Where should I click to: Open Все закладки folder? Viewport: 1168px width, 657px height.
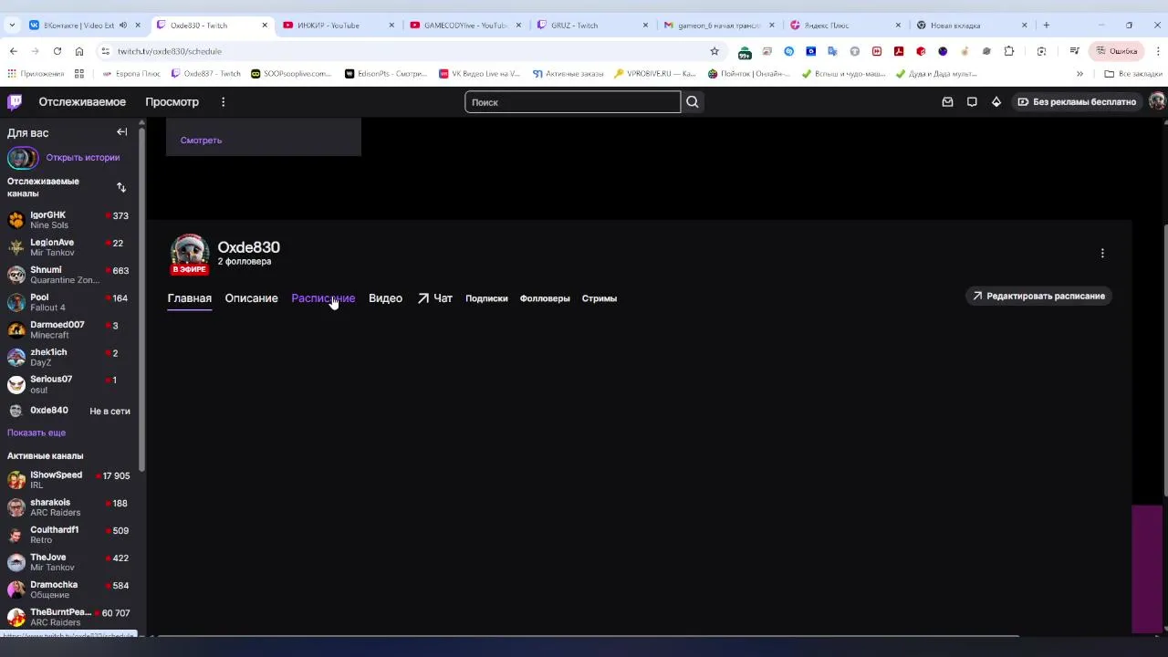[1132, 74]
